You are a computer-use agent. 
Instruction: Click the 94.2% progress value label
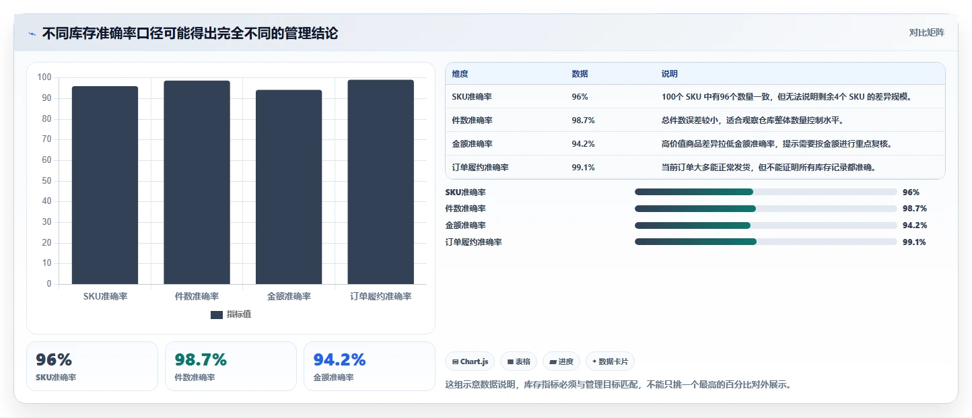click(915, 225)
